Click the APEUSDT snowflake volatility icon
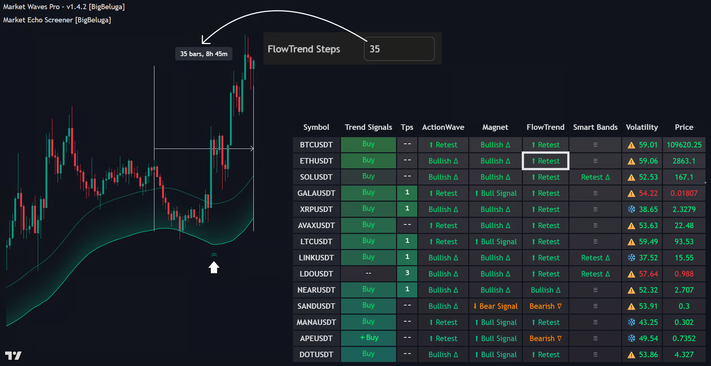 [631, 338]
